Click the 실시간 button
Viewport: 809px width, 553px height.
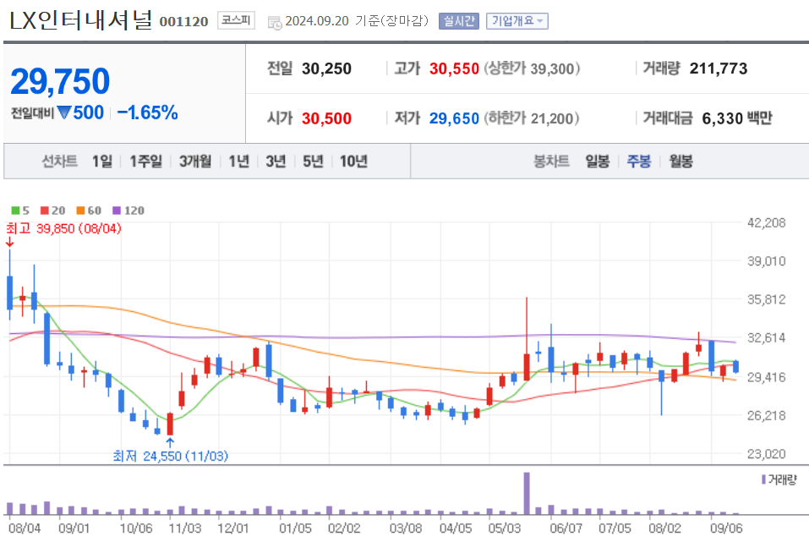click(x=459, y=21)
